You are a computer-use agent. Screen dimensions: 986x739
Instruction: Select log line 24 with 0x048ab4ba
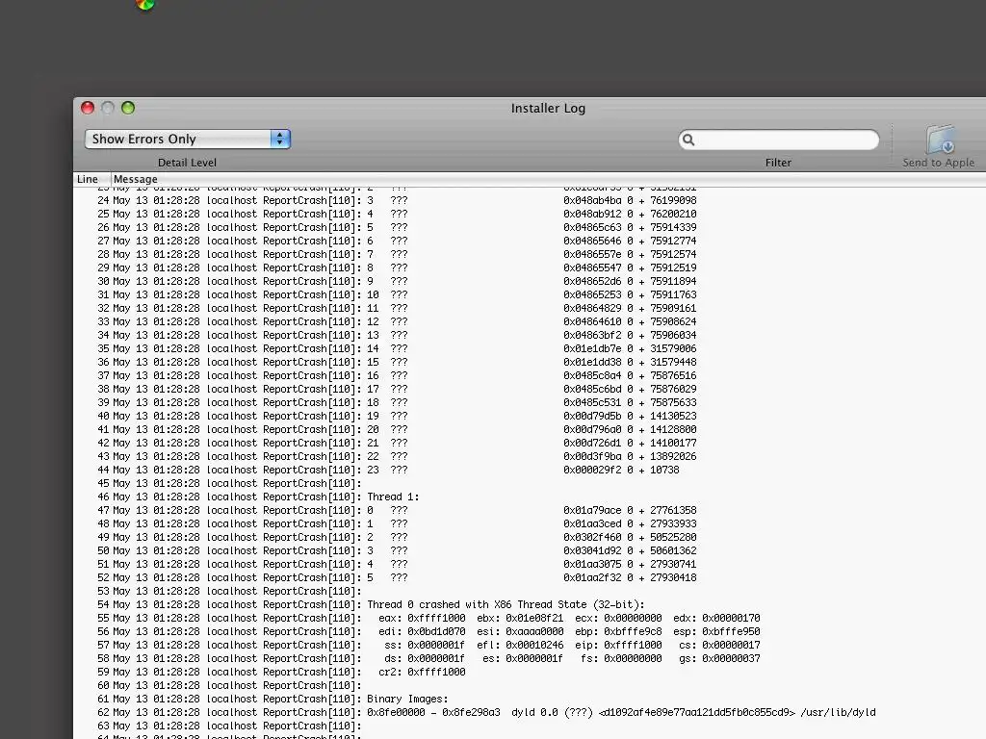[x=530, y=200]
